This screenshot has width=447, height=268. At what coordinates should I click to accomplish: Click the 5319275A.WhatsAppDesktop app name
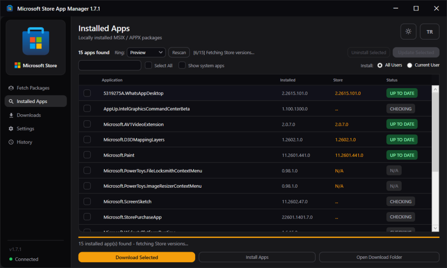pyautogui.click(x=134, y=93)
